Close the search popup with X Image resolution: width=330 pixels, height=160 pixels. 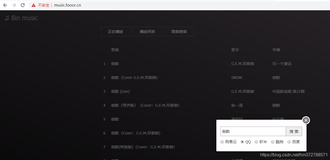point(306,120)
